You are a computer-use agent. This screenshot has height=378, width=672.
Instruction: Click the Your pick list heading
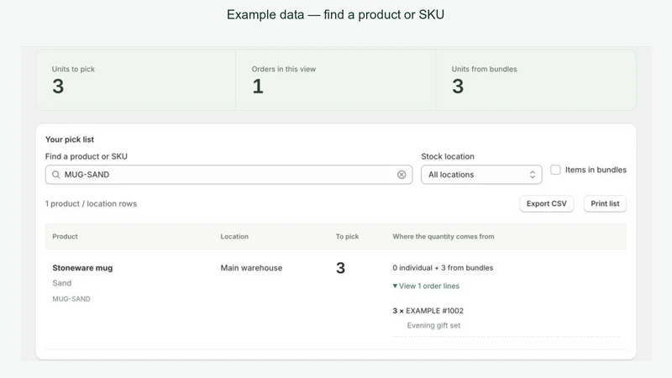point(70,139)
